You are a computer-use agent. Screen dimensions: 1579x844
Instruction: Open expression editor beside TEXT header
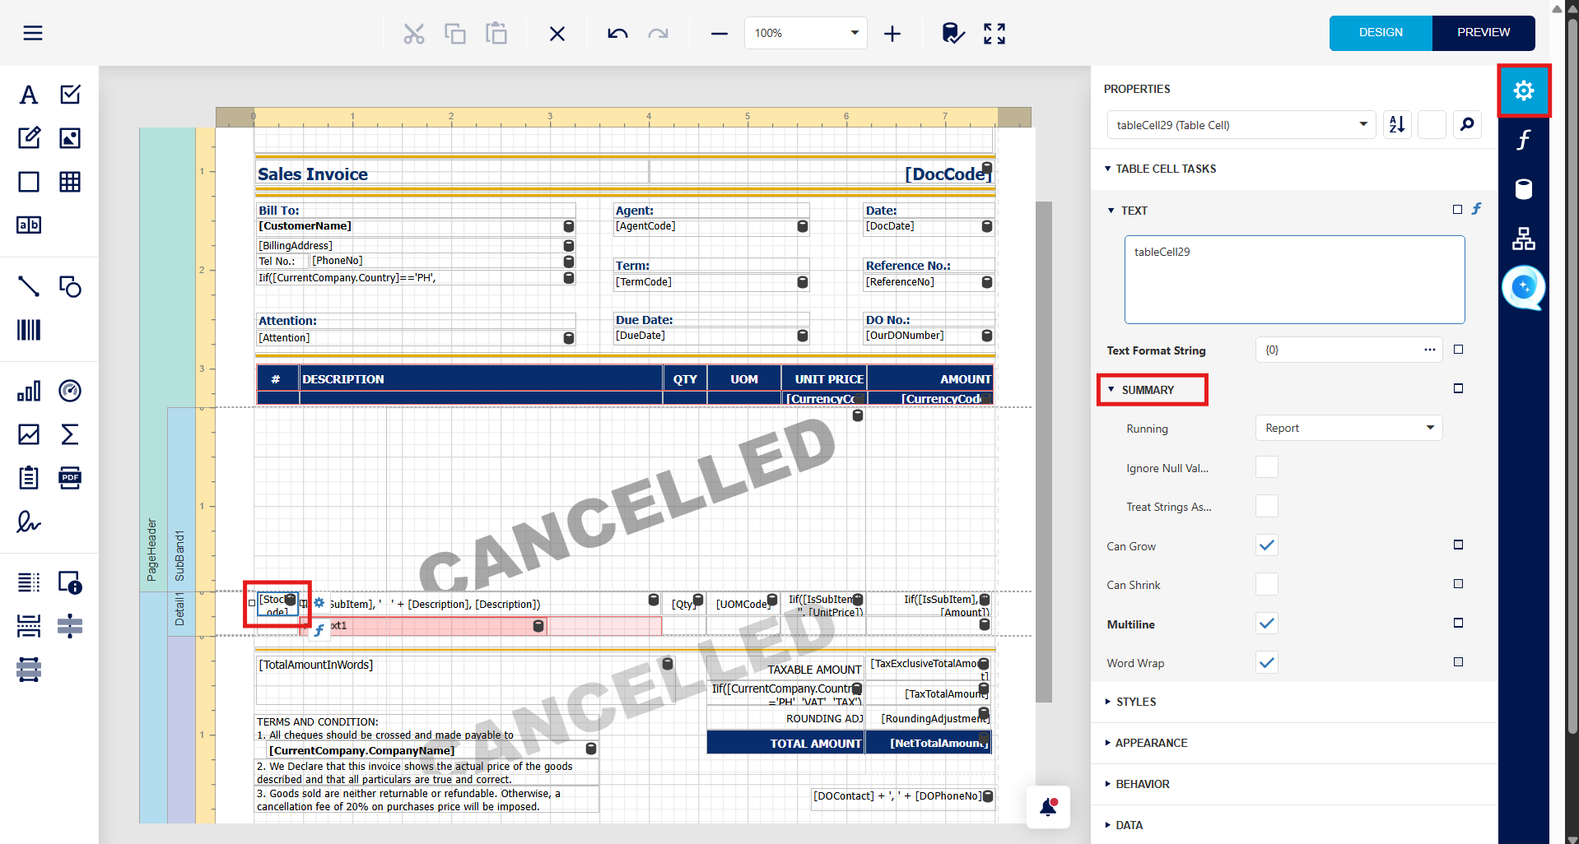1477,209
